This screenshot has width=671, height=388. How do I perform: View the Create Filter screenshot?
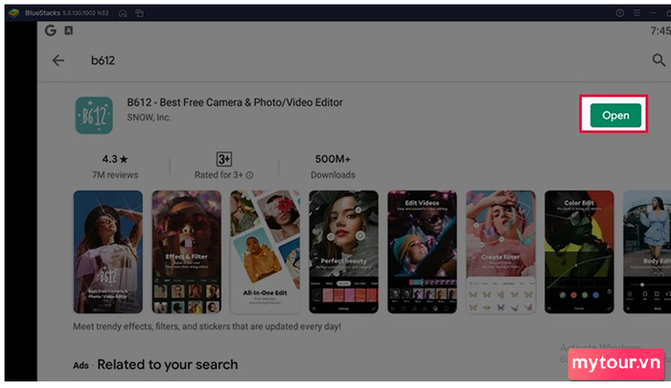[500, 252]
